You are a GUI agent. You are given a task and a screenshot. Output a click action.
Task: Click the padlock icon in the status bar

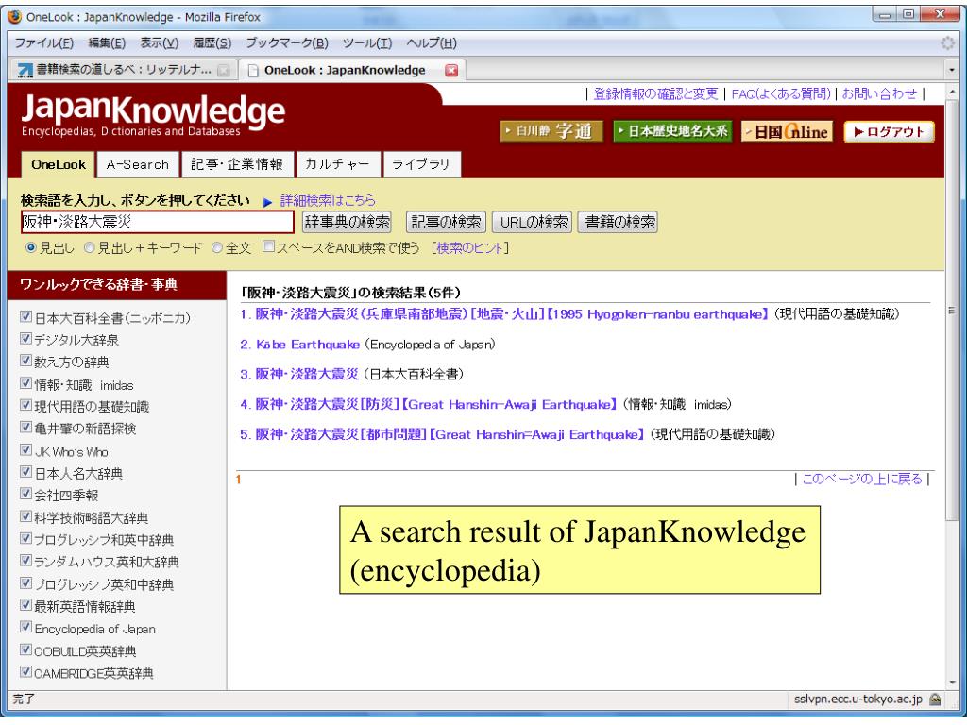click(x=935, y=700)
